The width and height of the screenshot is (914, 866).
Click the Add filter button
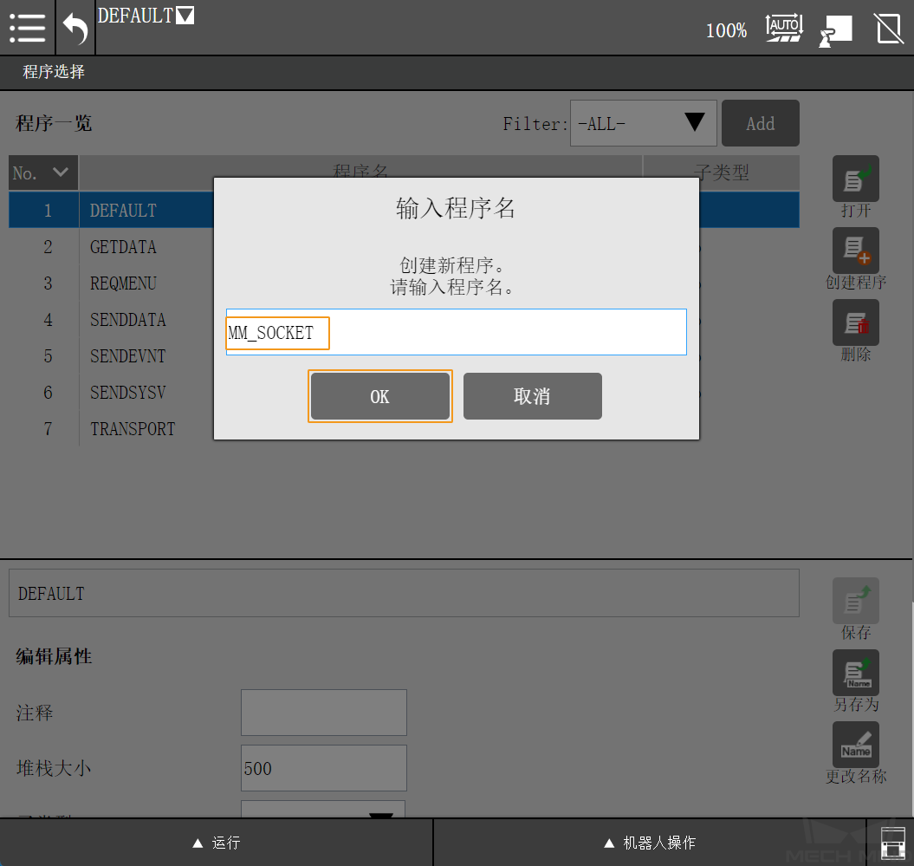pos(760,123)
